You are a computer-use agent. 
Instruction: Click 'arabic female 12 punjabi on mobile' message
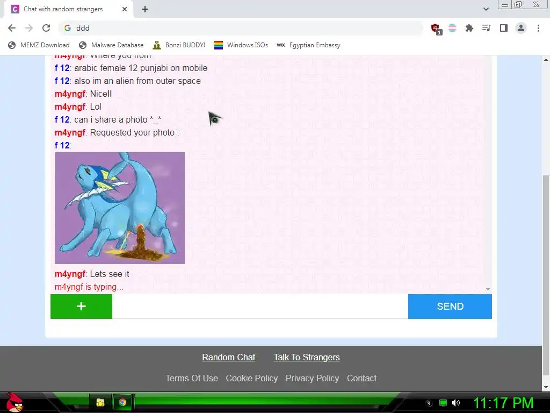tap(141, 68)
